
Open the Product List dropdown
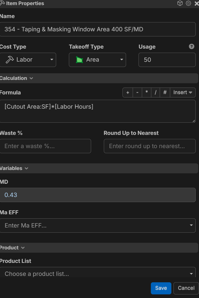pyautogui.click(x=97, y=274)
